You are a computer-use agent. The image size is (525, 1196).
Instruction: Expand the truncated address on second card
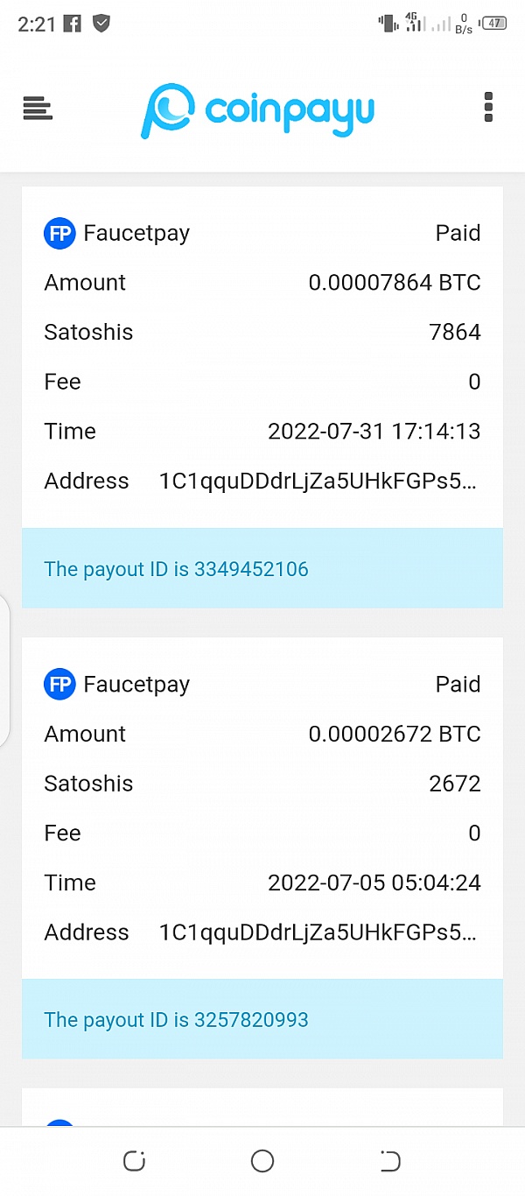318,932
